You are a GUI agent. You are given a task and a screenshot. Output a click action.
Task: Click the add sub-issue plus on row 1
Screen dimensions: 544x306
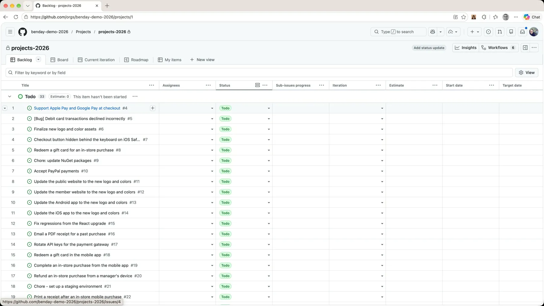coord(153,108)
